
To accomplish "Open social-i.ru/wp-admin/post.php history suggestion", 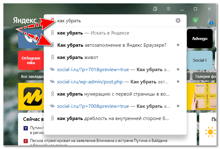I will 115,82.
